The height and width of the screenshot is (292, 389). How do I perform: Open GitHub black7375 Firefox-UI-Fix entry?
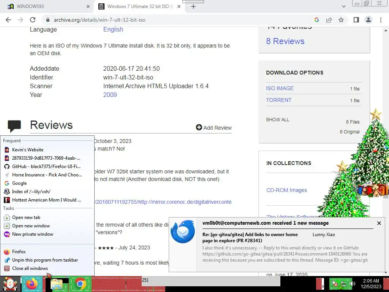click(47, 167)
